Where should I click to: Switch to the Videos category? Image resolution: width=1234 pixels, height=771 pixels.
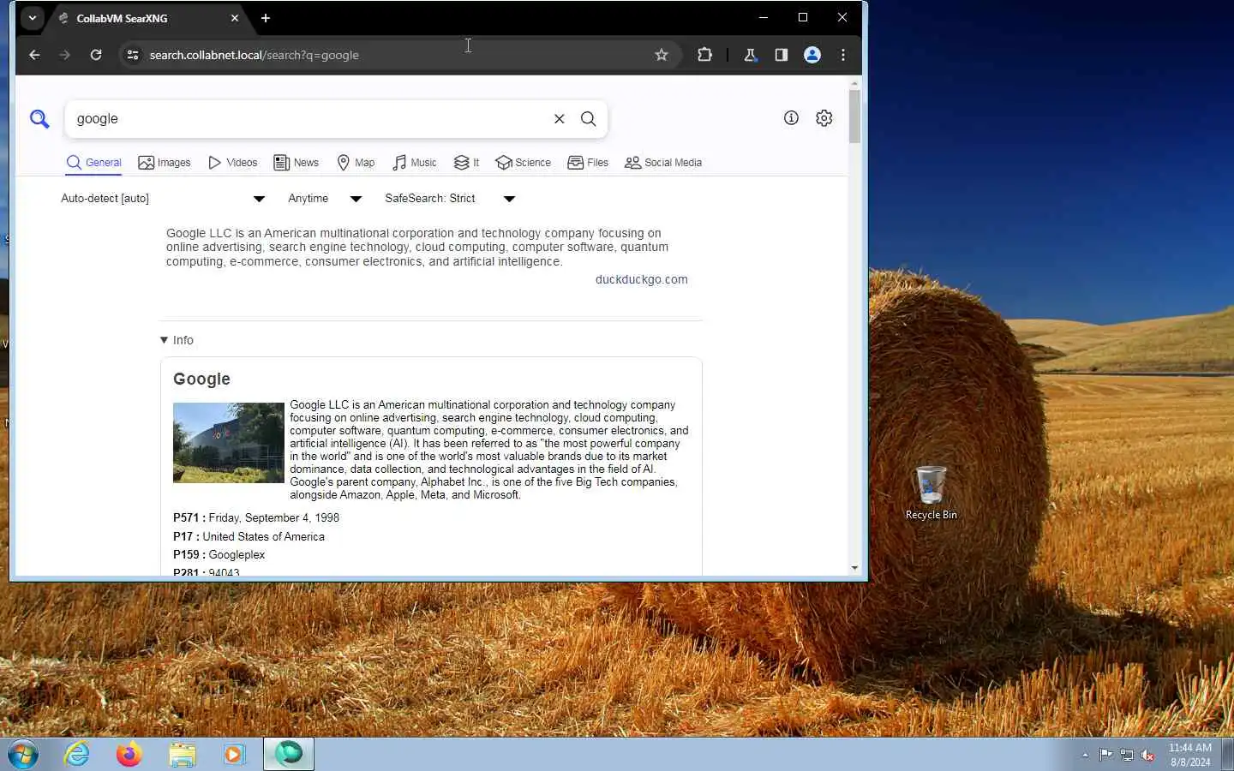tap(232, 163)
